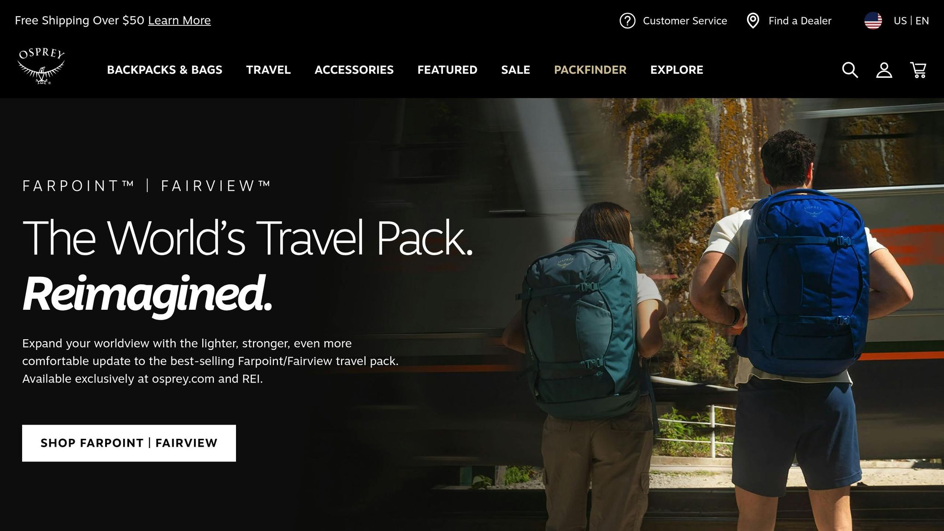Click the Customer Service link text

pyautogui.click(x=685, y=21)
